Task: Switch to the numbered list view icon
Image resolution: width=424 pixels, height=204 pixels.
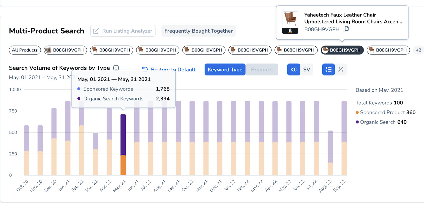Action: (x=328, y=70)
